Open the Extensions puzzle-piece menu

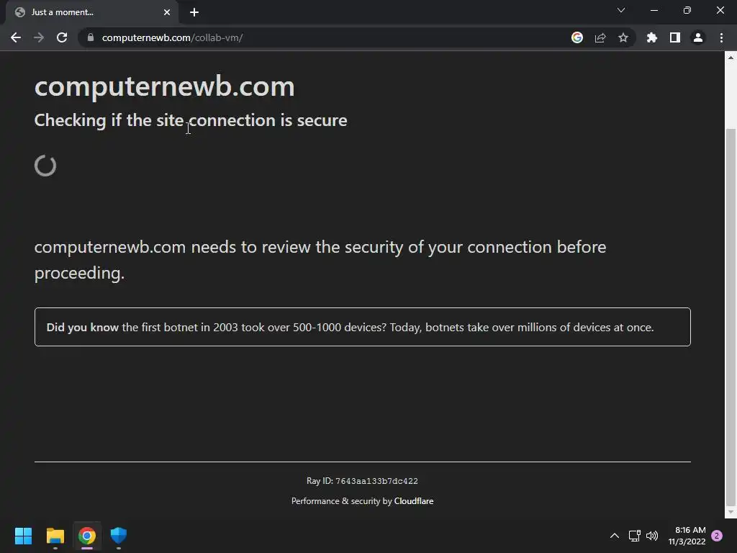pos(652,37)
